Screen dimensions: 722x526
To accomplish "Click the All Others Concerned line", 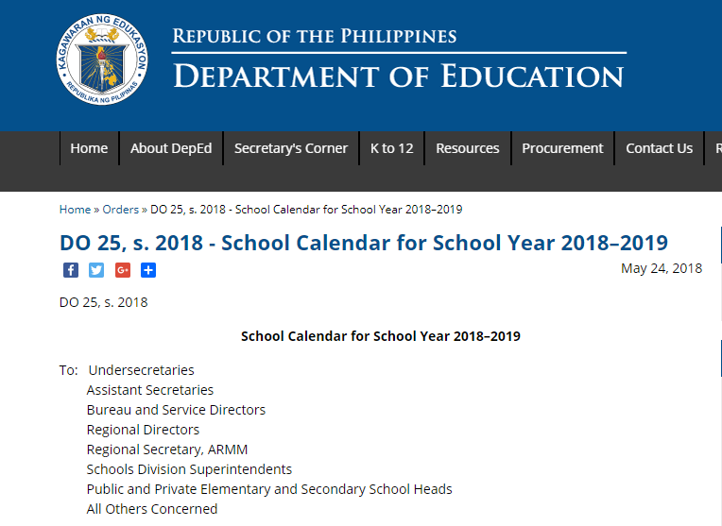I will click(x=152, y=508).
